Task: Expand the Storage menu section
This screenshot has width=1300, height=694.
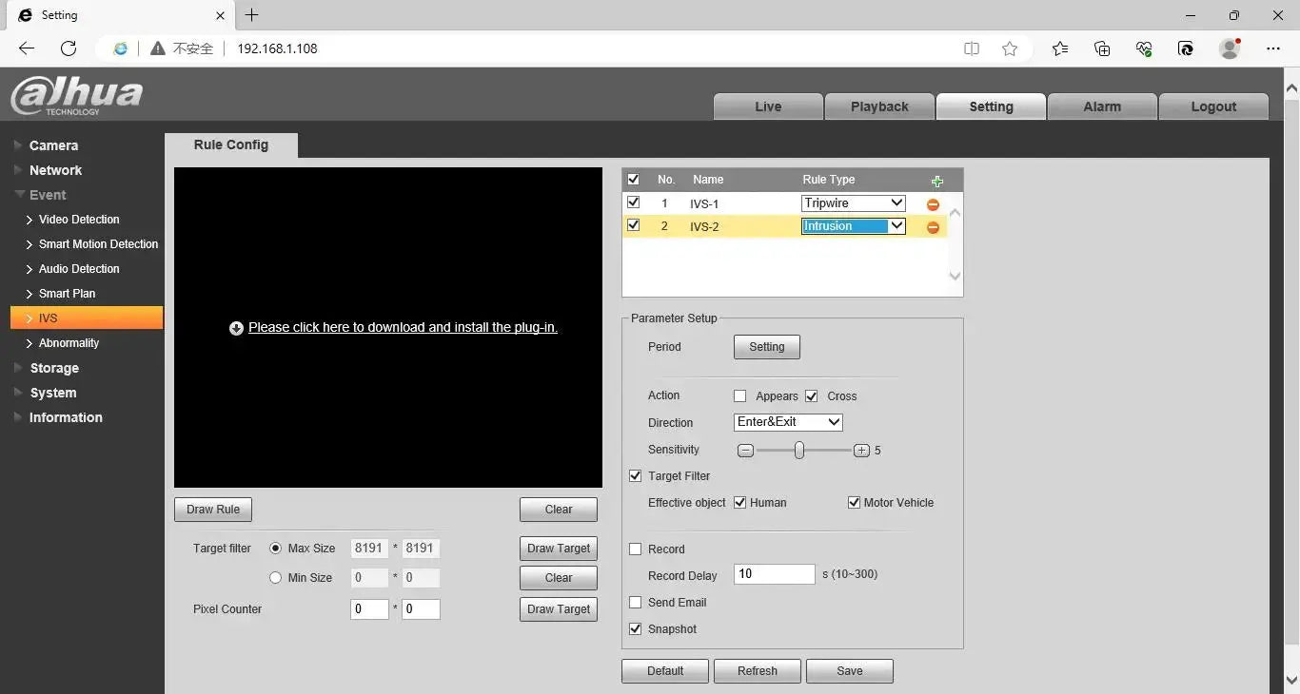Action: [x=54, y=368]
